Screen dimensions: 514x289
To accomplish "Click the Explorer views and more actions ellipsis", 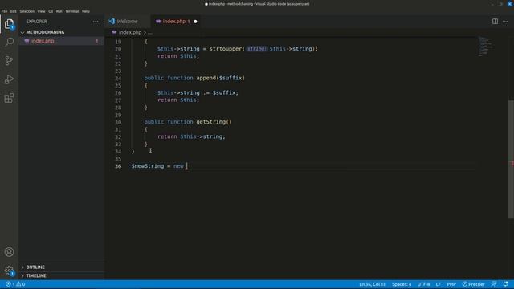I will pyautogui.click(x=96, y=22).
